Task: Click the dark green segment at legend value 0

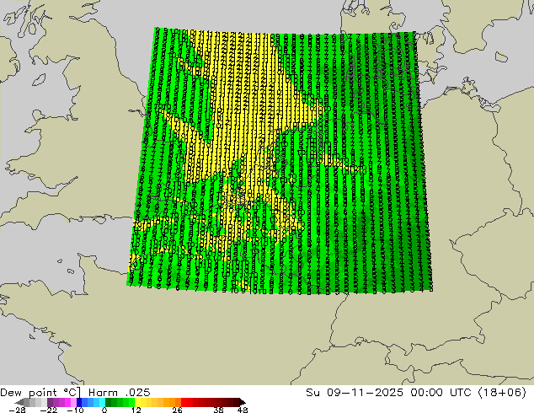Action: tap(109, 402)
